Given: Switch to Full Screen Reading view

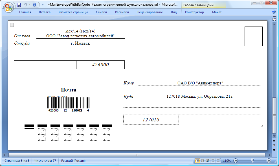Looking at the screenshot, I should [x=203, y=161].
